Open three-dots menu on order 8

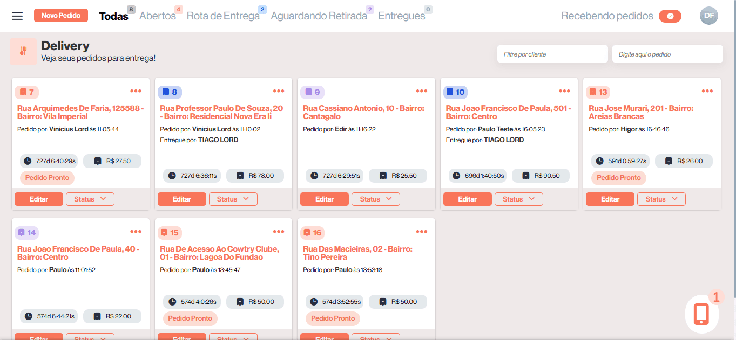[x=279, y=91]
